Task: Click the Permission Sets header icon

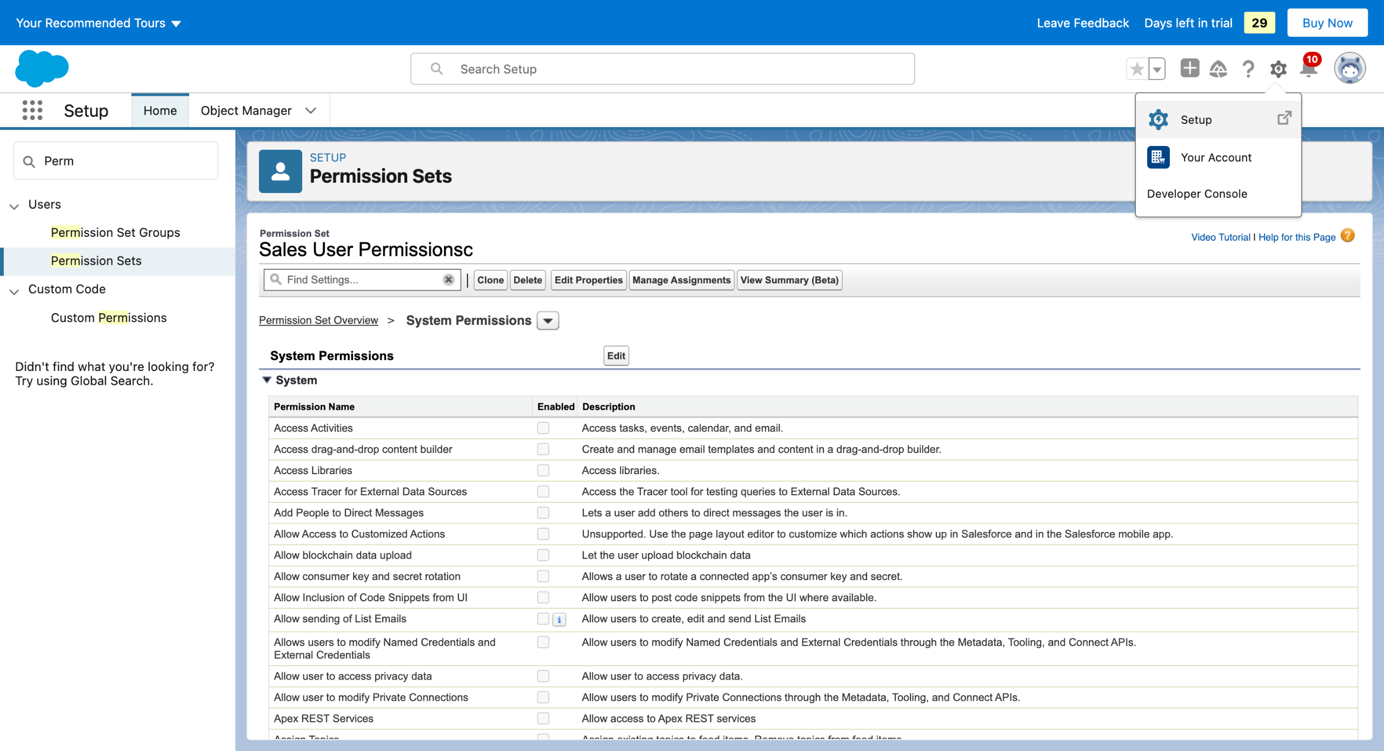Action: click(x=280, y=171)
